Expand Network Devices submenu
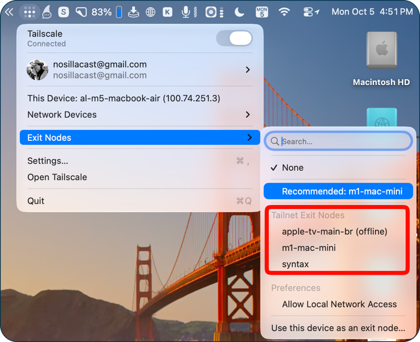The width and height of the screenshot is (420, 342). pyautogui.click(x=140, y=115)
